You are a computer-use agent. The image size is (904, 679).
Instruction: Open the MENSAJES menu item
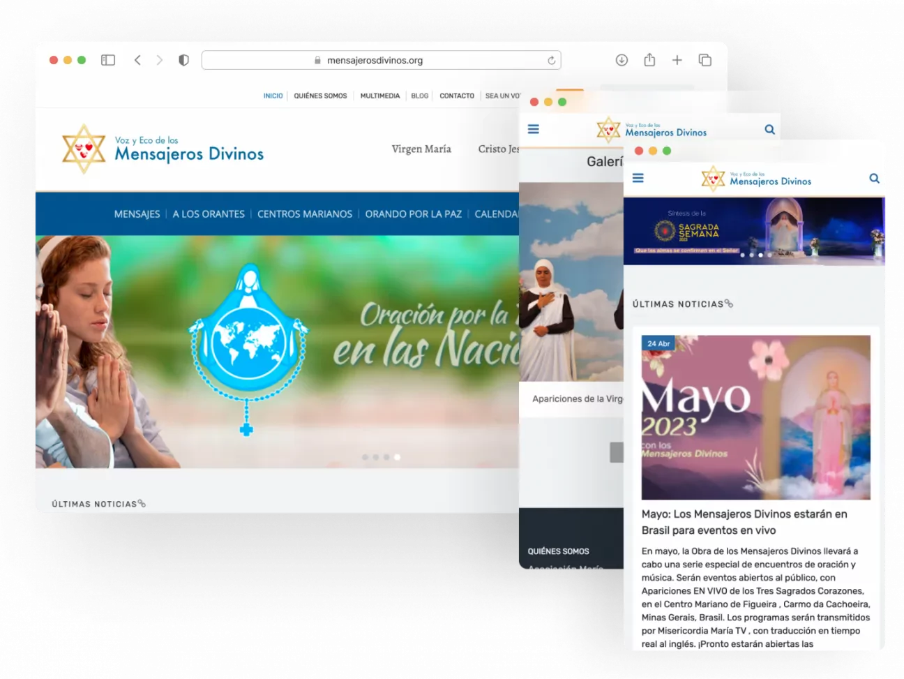click(x=137, y=214)
